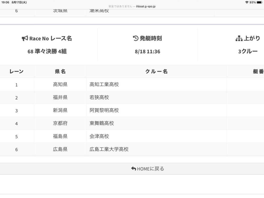Tap the race title 68 準々決勝 4組
The height and width of the screenshot is (198, 264).
pos(47,51)
